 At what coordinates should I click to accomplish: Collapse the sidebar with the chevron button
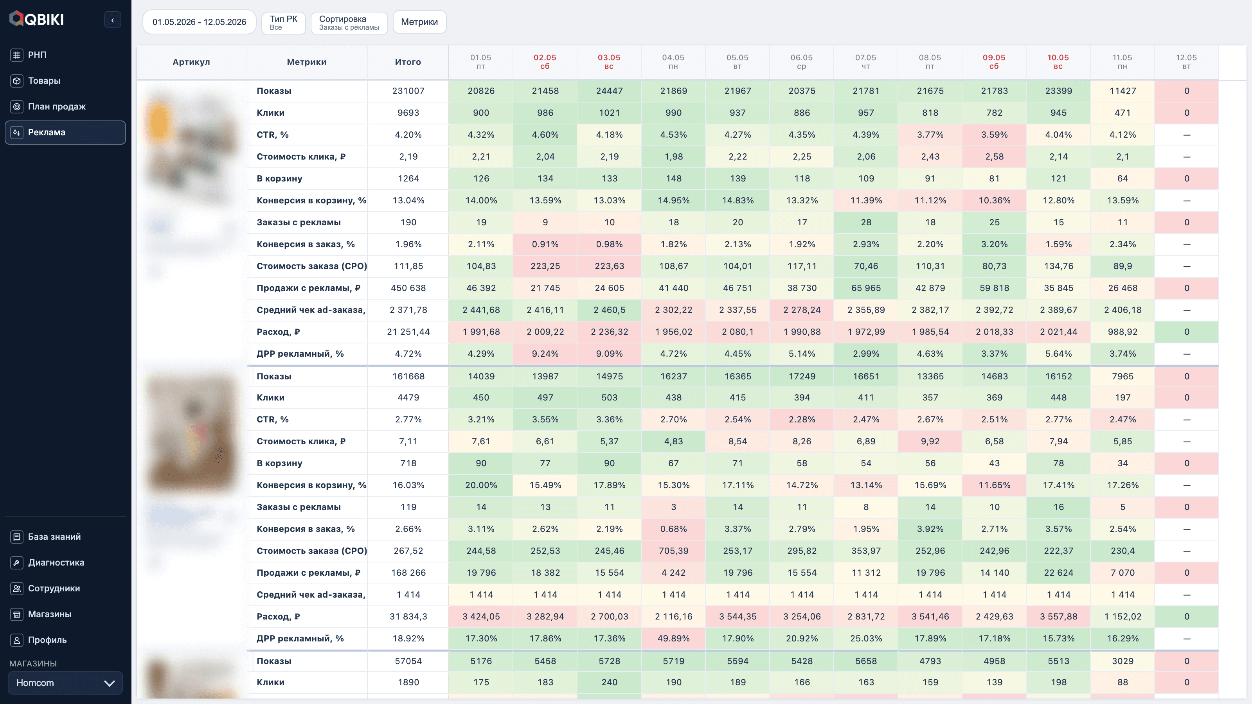click(113, 20)
